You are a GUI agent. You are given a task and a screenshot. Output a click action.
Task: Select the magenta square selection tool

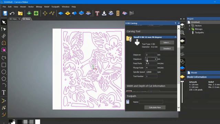(4, 50)
